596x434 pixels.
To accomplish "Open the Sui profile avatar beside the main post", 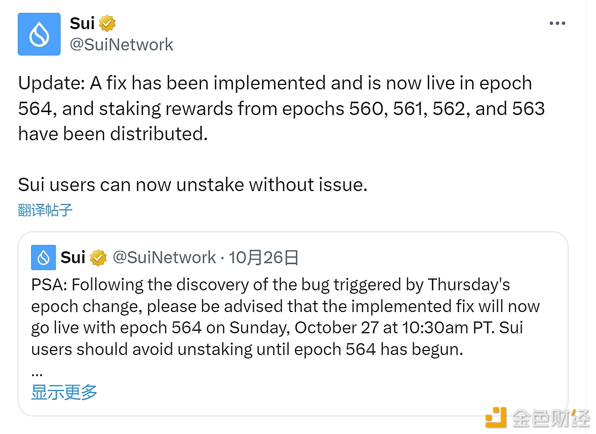I will click(x=39, y=34).
